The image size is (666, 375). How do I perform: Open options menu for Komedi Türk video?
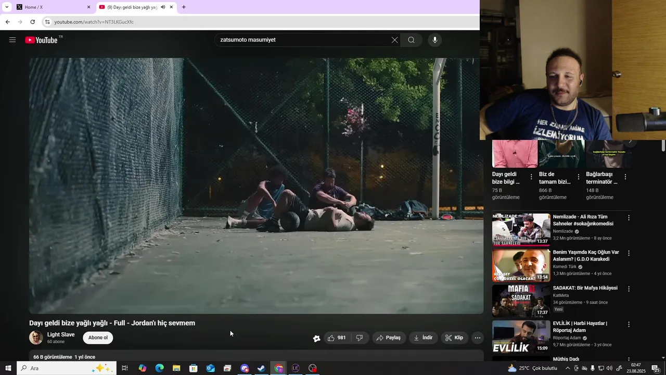pos(629,253)
